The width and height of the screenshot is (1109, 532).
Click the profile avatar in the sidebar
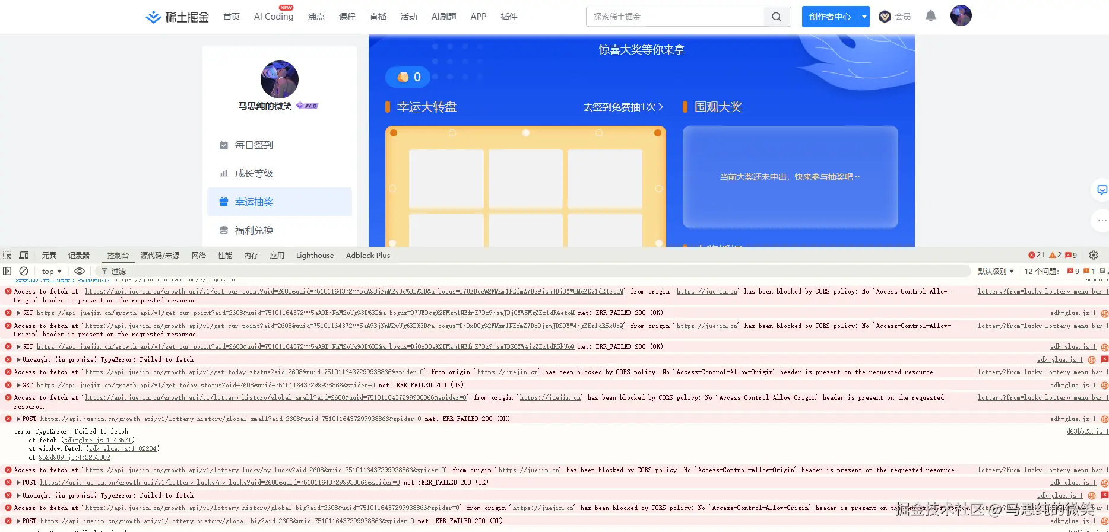[x=280, y=79]
